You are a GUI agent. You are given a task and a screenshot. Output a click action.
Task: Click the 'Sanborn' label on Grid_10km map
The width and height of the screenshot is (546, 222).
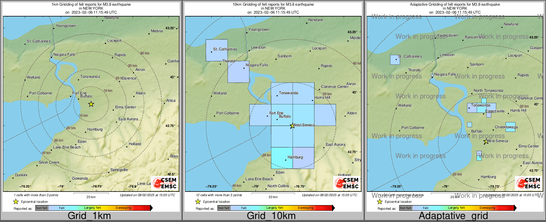[285, 56]
